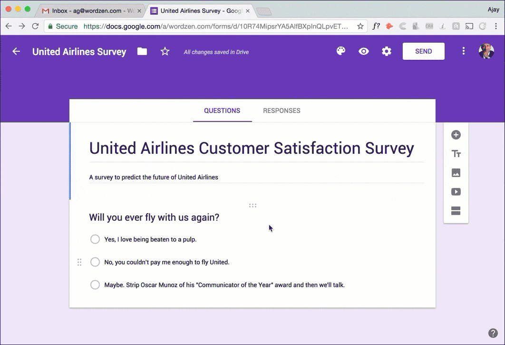Click the Add image icon
Viewport: 505px width, 345px height.
(456, 173)
